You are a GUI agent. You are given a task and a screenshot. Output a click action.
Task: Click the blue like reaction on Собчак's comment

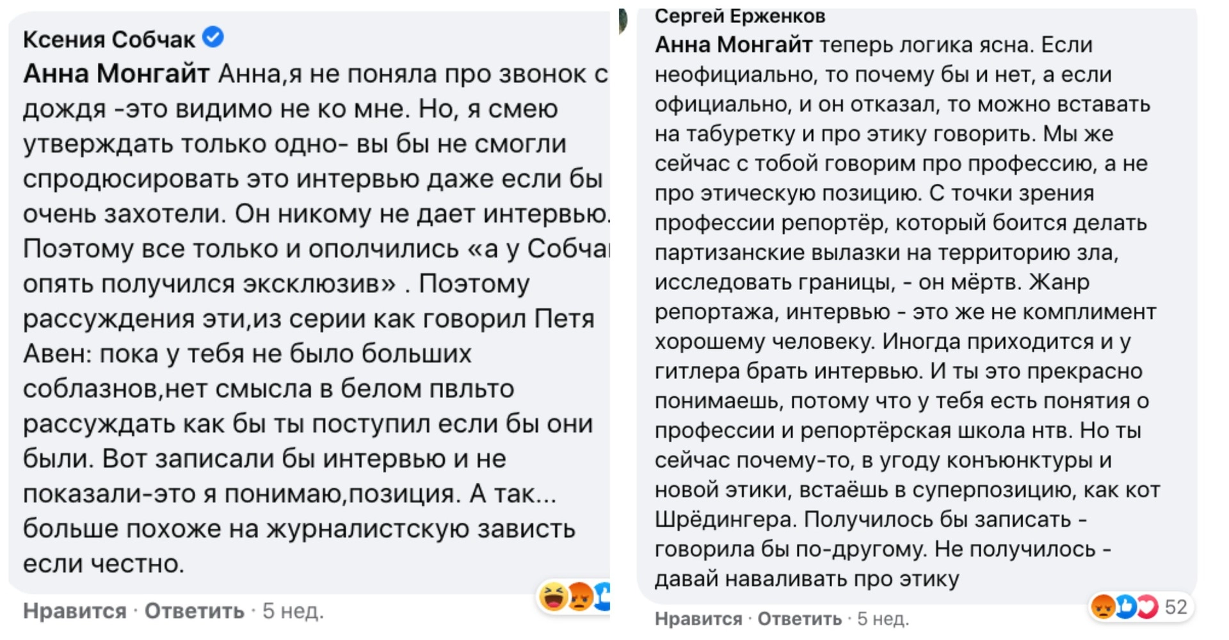pos(602,596)
